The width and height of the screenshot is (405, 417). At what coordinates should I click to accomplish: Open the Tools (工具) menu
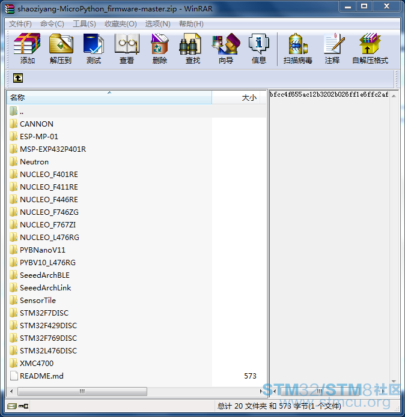pos(84,24)
